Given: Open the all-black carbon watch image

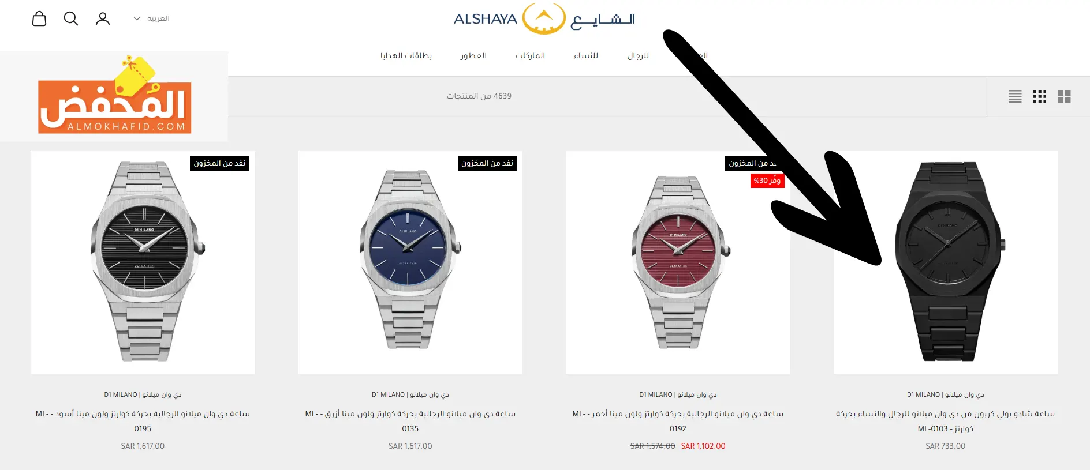Looking at the screenshot, I should tap(946, 262).
